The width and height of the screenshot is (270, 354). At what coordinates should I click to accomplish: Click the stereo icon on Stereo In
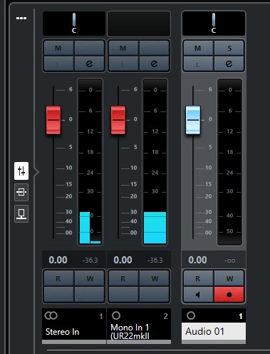coord(51,315)
